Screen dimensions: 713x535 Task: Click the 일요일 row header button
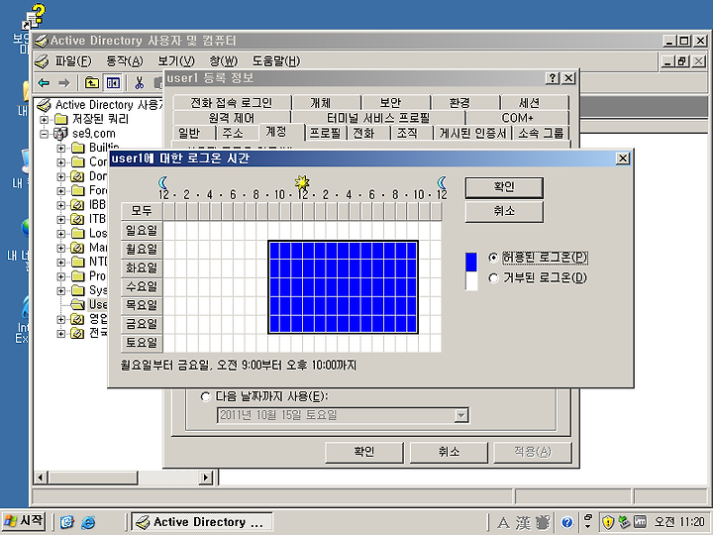click(x=142, y=231)
